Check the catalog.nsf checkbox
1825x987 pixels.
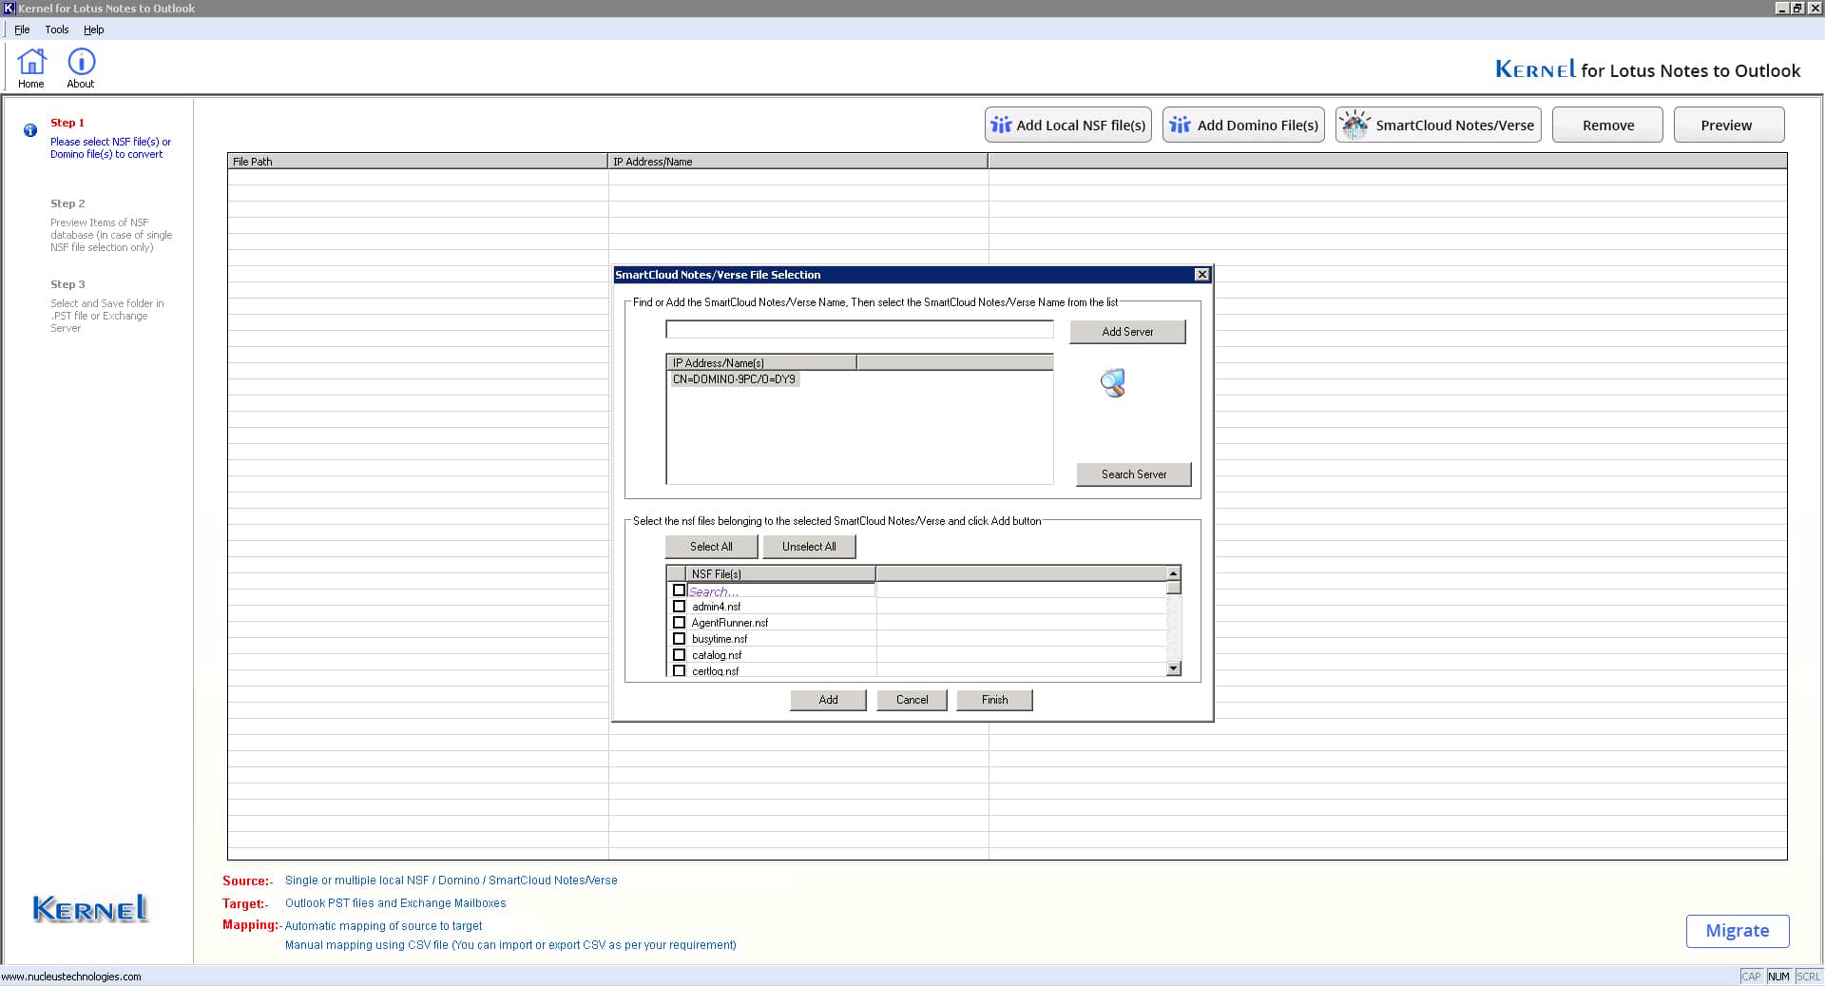pyautogui.click(x=679, y=655)
